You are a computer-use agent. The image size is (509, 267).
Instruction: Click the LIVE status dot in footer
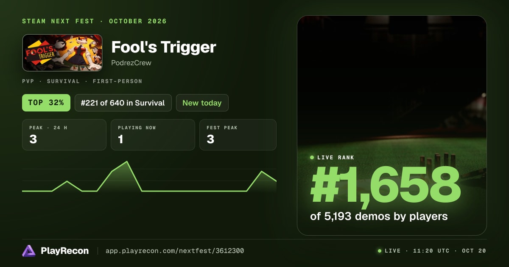pos(380,251)
